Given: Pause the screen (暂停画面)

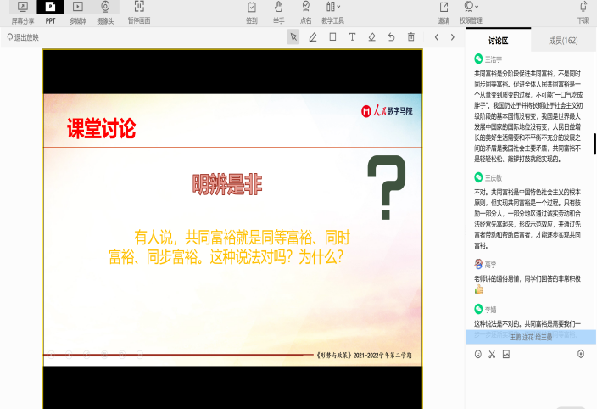Looking at the screenshot, I should click(139, 11).
